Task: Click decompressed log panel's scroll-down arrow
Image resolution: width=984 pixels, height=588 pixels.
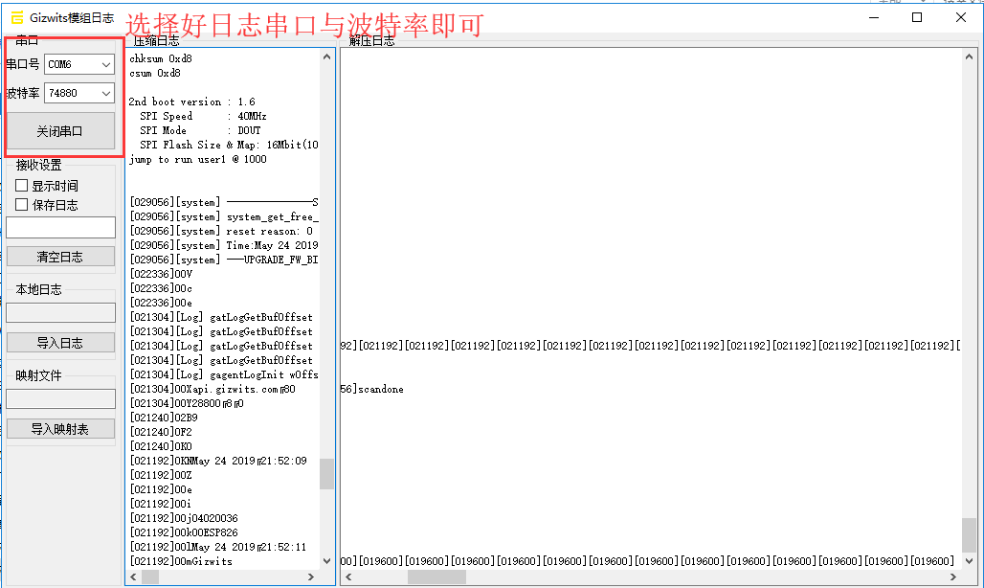Action: 971,561
